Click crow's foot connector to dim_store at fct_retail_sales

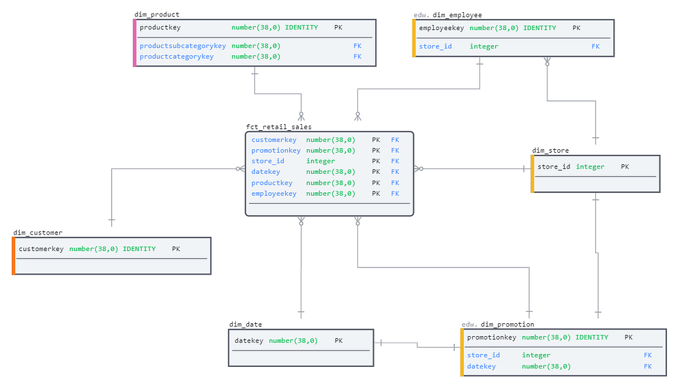pos(419,169)
